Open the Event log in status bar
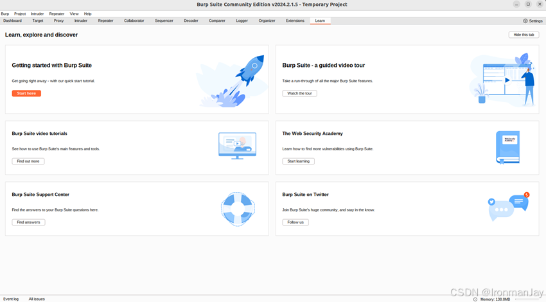The width and height of the screenshot is (546, 302). pyautogui.click(x=11, y=299)
